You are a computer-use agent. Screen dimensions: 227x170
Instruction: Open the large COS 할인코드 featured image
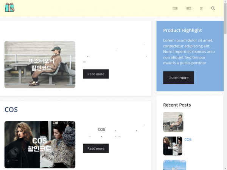pyautogui.click(x=40, y=145)
